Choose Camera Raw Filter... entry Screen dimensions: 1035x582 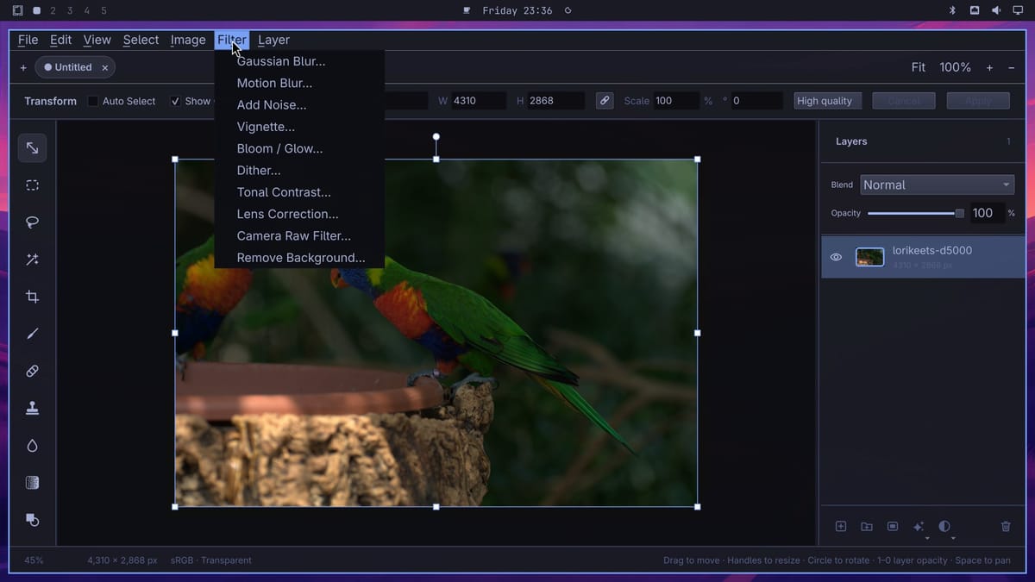point(299,235)
